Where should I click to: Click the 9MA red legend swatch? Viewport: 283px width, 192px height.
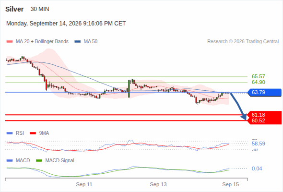coord(33,133)
